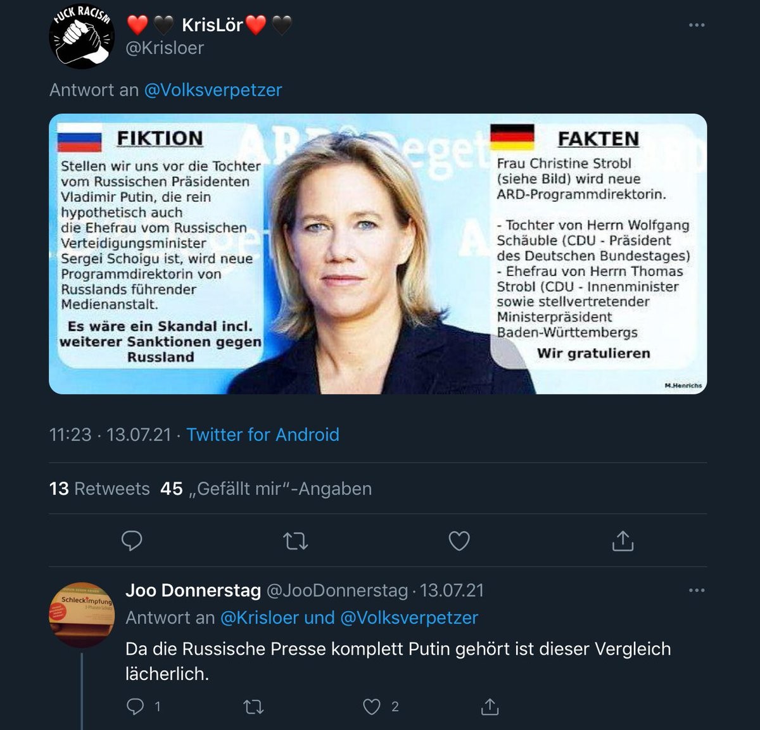View the 13 Retweets list
The height and width of the screenshot is (730, 760).
tap(99, 489)
